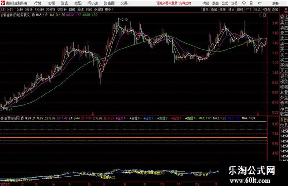The height and width of the screenshot is (186, 288).
Task: Switch to 分时 chart period
Action: (x=10, y=9)
